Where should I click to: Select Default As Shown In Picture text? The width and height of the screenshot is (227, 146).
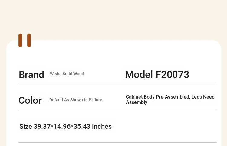[x=76, y=100]
